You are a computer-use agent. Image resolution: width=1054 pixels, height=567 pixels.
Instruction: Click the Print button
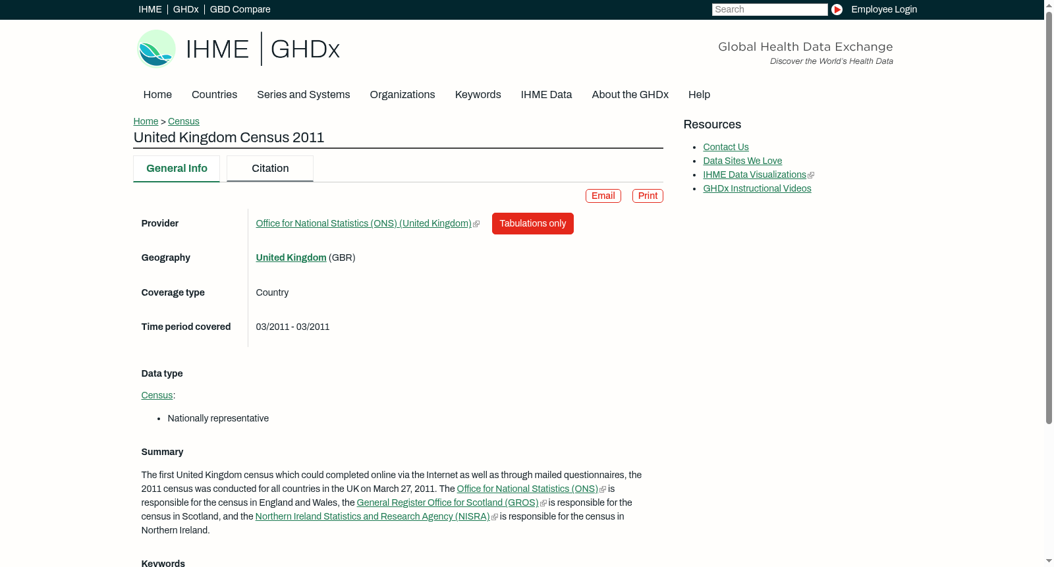click(648, 196)
